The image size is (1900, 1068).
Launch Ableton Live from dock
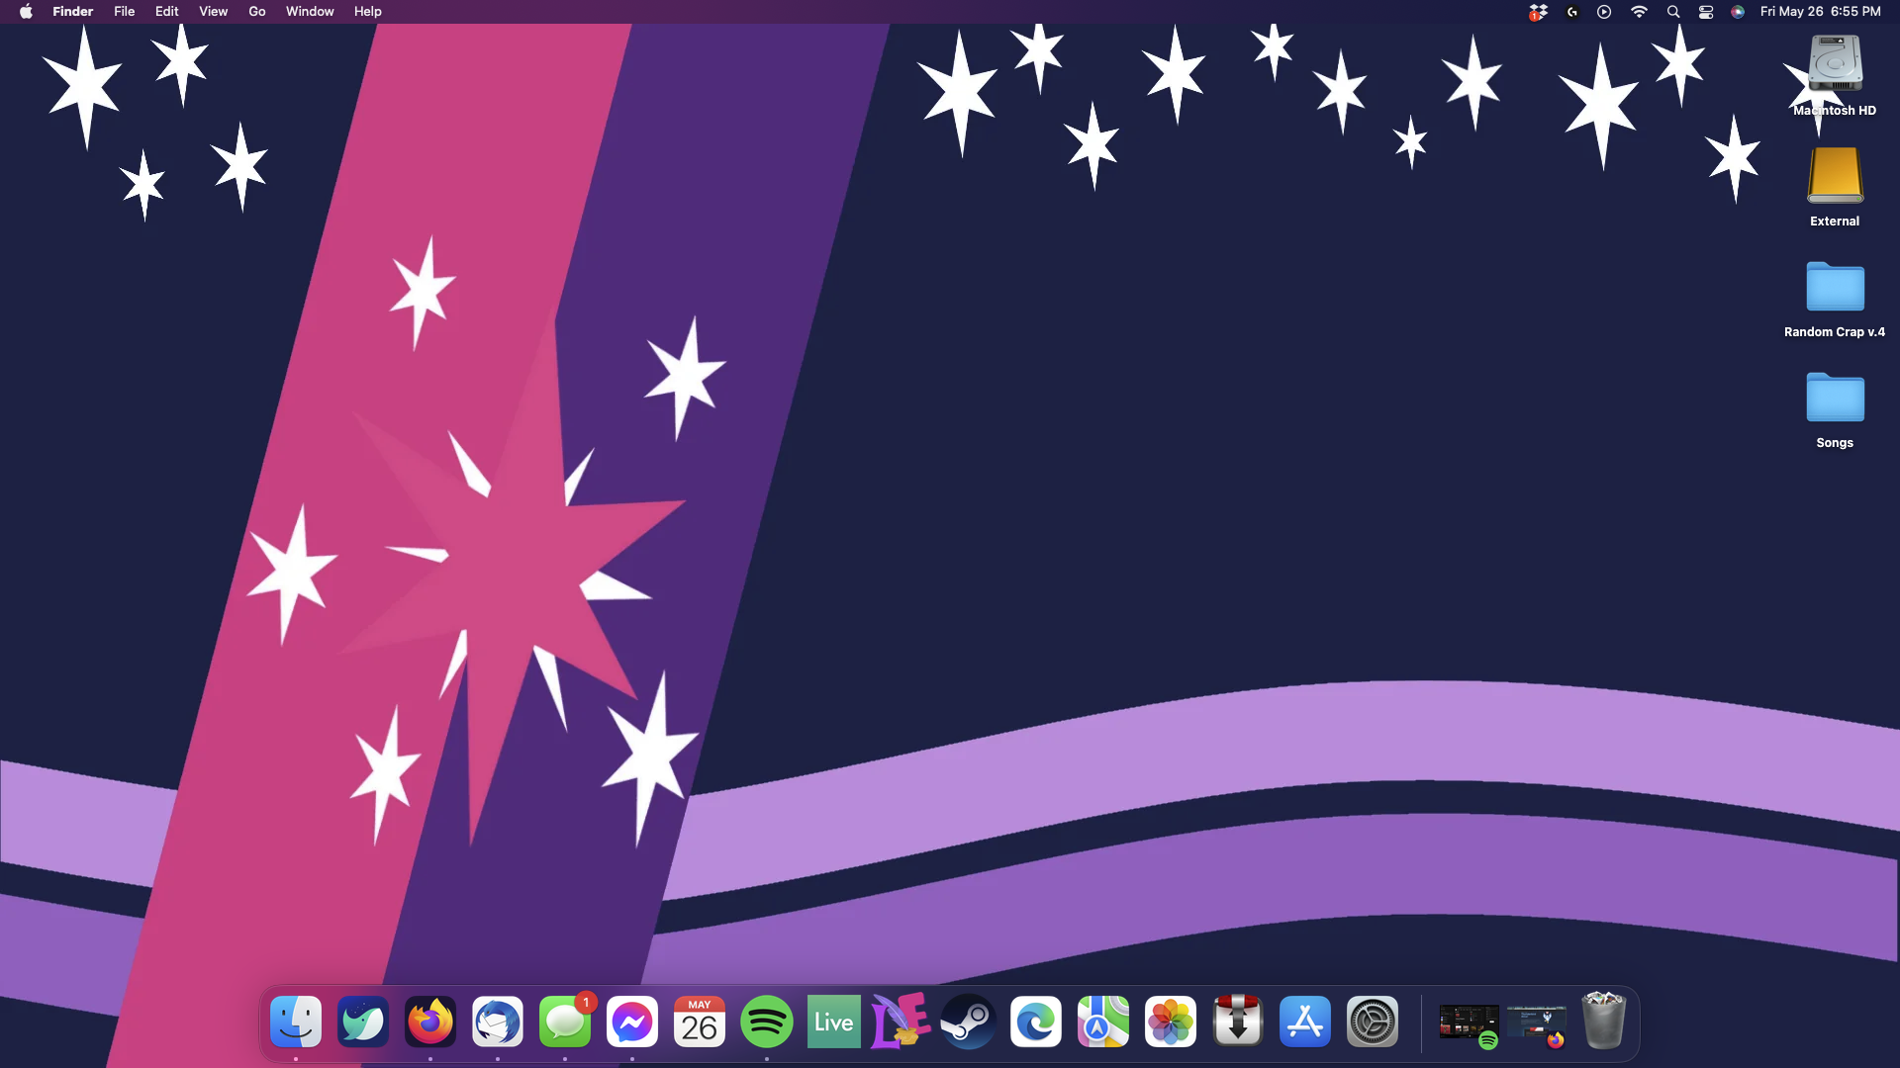[834, 1022]
